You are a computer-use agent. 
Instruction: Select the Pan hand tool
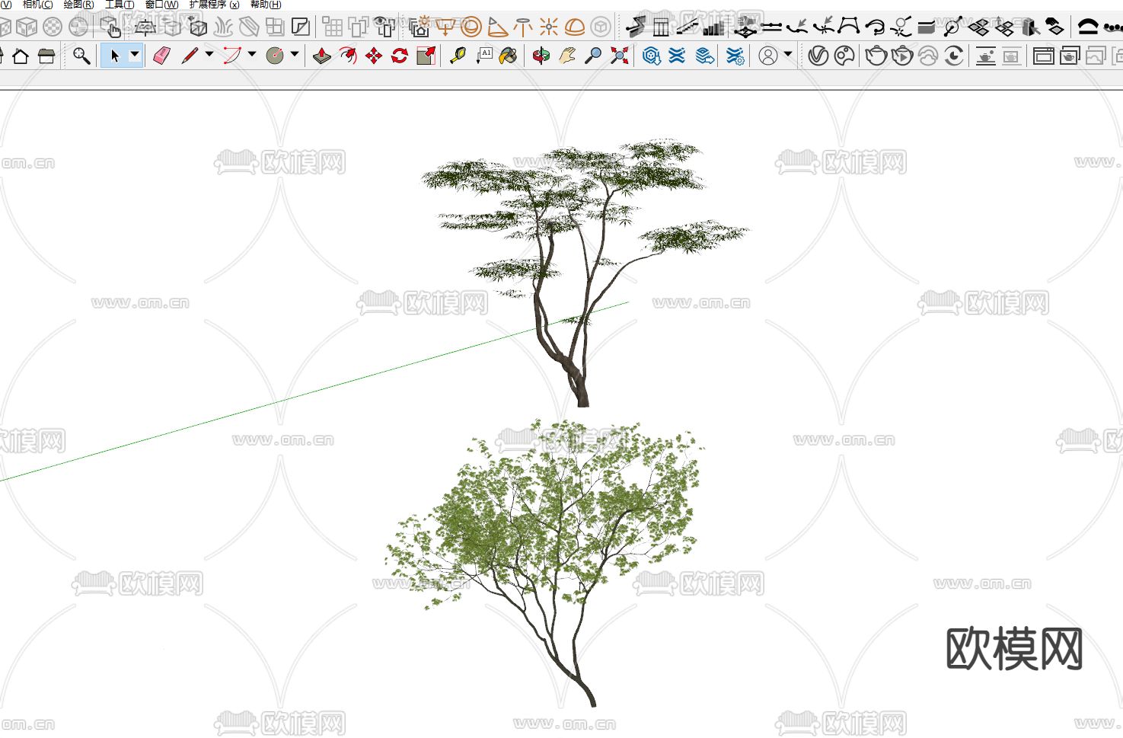point(567,56)
